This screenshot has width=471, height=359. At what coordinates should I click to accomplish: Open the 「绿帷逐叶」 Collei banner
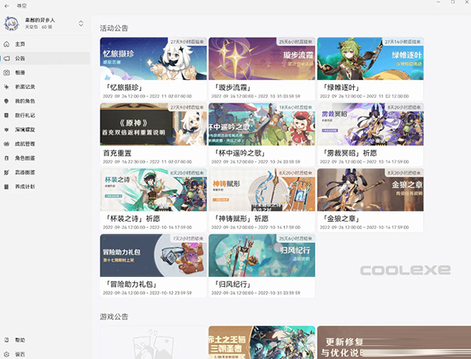point(371,59)
